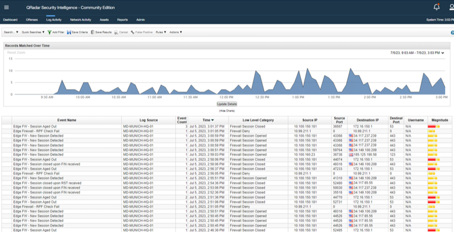Click the notifications bell icon
The width and height of the screenshot is (454, 232).
(x=437, y=7)
